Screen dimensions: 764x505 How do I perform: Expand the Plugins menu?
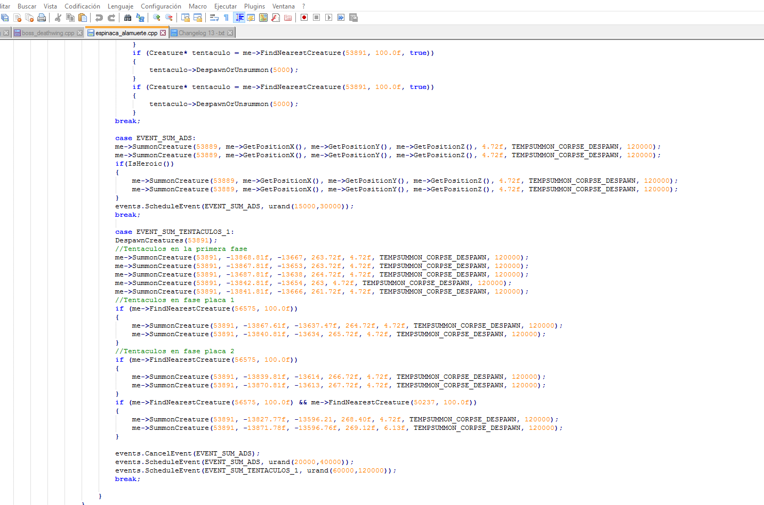point(254,6)
